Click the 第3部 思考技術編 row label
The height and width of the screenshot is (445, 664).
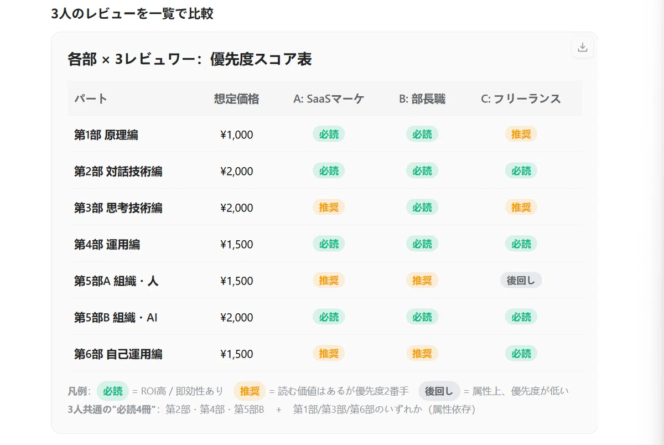click(x=118, y=208)
